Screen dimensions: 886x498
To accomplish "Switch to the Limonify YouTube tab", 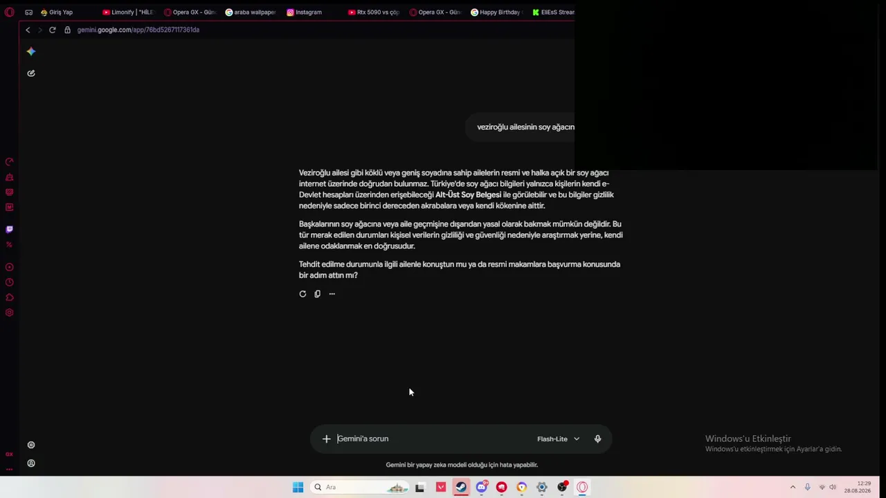I will (128, 12).
